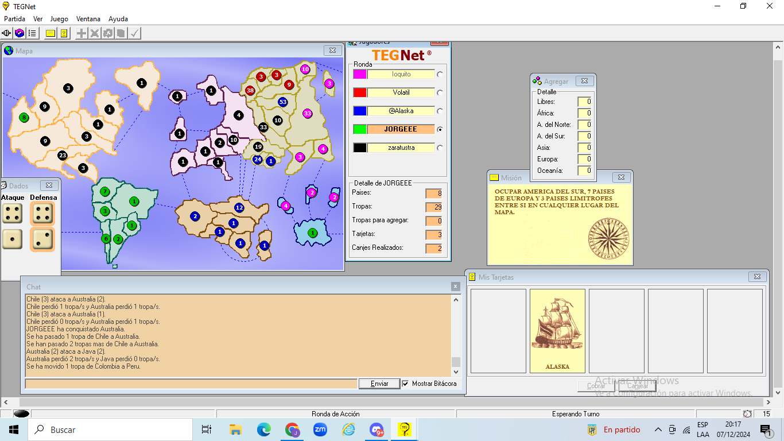Click the crossed swords attack toolbar icon
This screenshot has height=441, width=784.
click(95, 33)
